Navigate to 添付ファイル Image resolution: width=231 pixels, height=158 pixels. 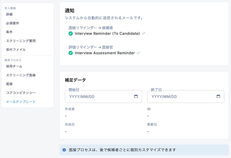tap(16, 50)
